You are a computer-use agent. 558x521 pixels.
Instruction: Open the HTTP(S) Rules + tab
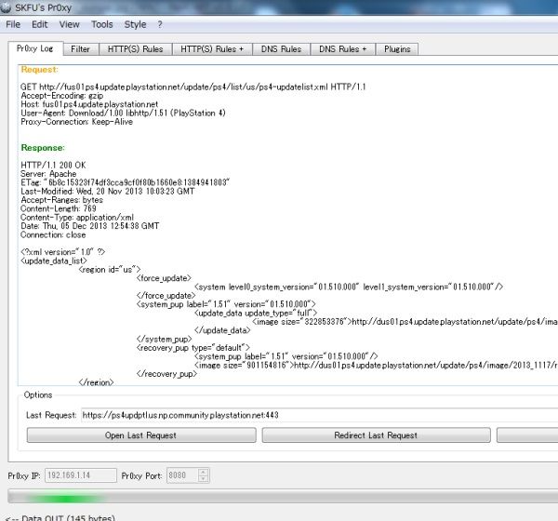(212, 49)
